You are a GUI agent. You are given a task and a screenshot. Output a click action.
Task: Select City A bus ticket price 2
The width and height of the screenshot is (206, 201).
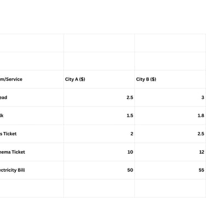(x=99, y=133)
